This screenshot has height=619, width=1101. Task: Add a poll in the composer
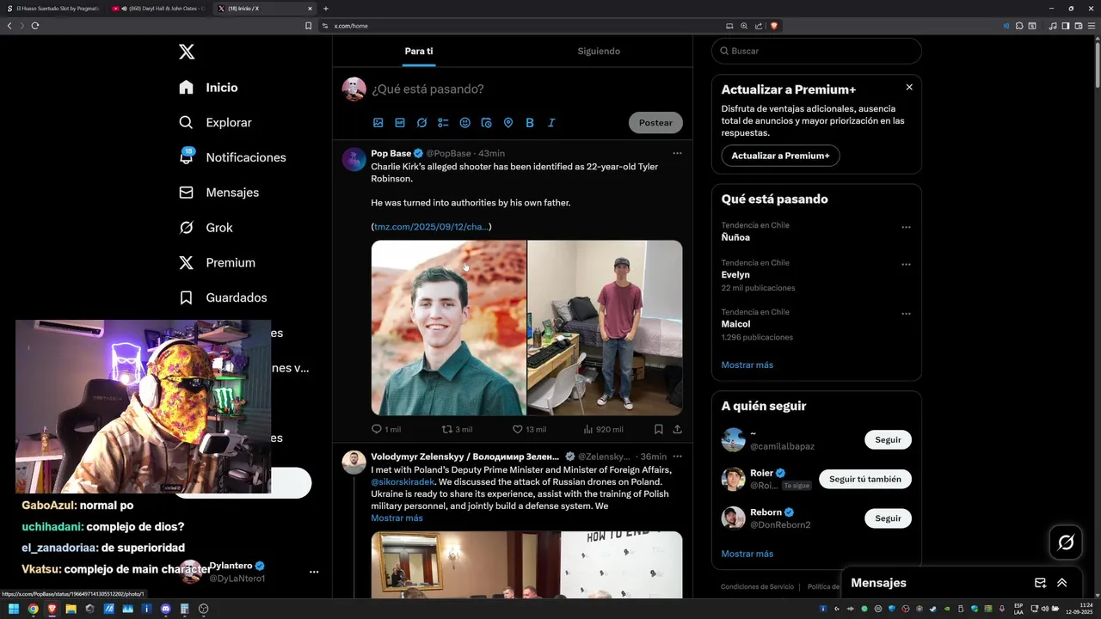(443, 123)
